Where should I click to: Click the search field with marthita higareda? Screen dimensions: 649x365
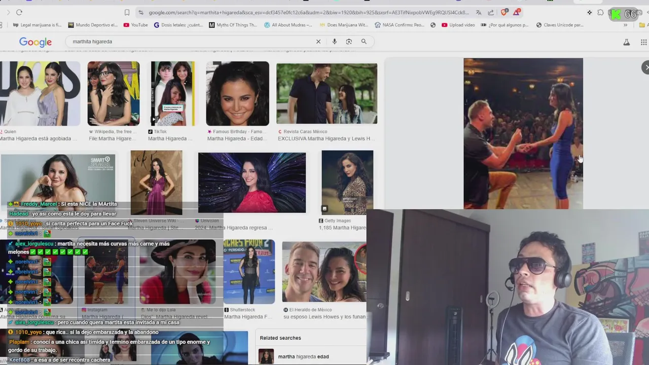click(x=192, y=42)
